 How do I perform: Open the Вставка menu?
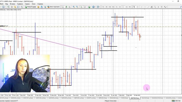13,4
